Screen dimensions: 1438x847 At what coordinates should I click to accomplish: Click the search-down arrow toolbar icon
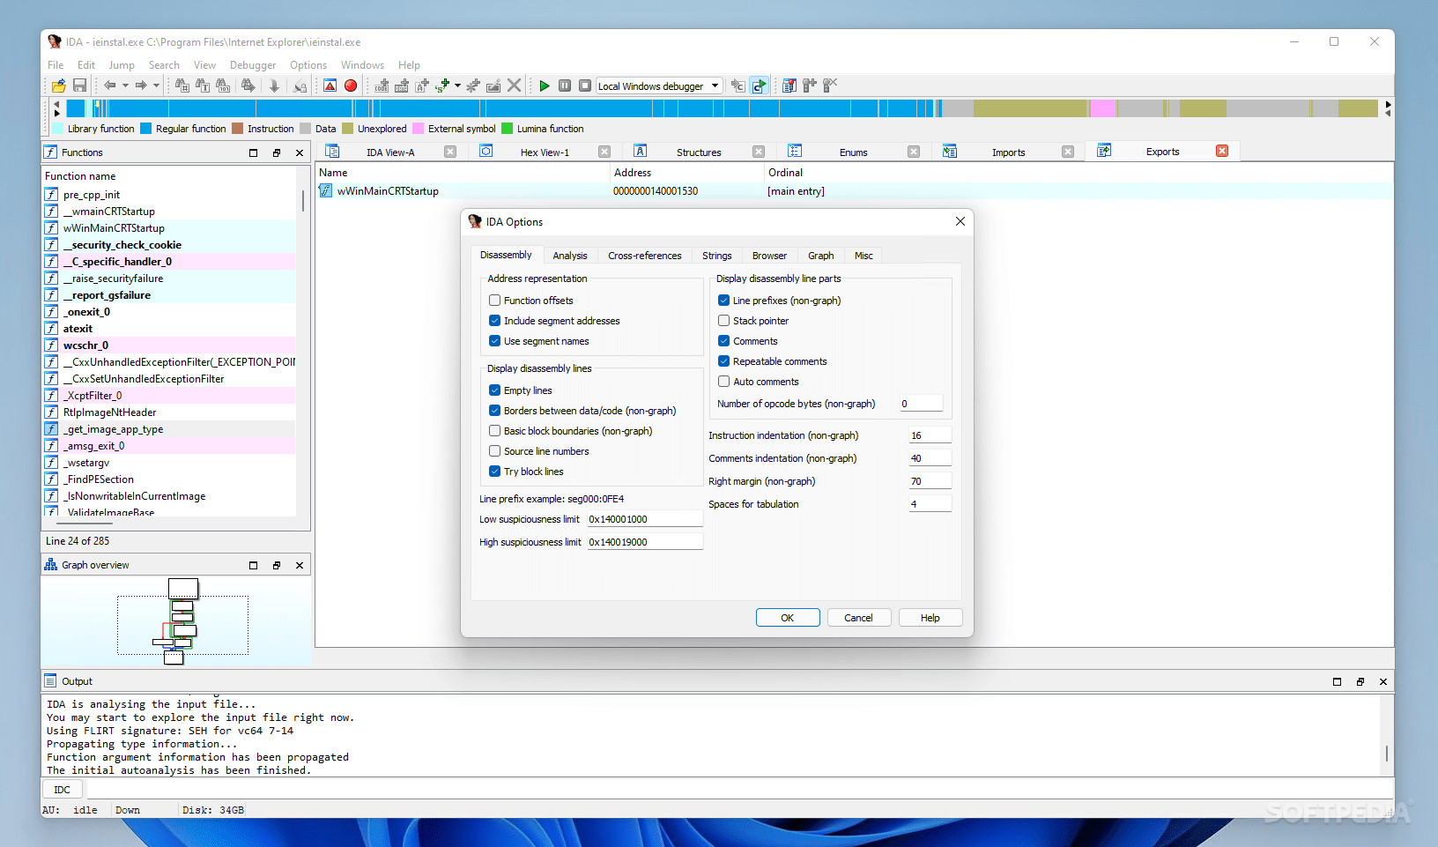(274, 85)
